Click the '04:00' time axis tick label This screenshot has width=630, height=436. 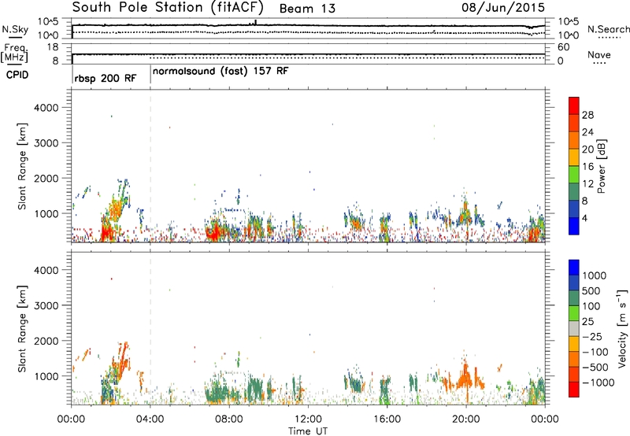tap(150, 419)
